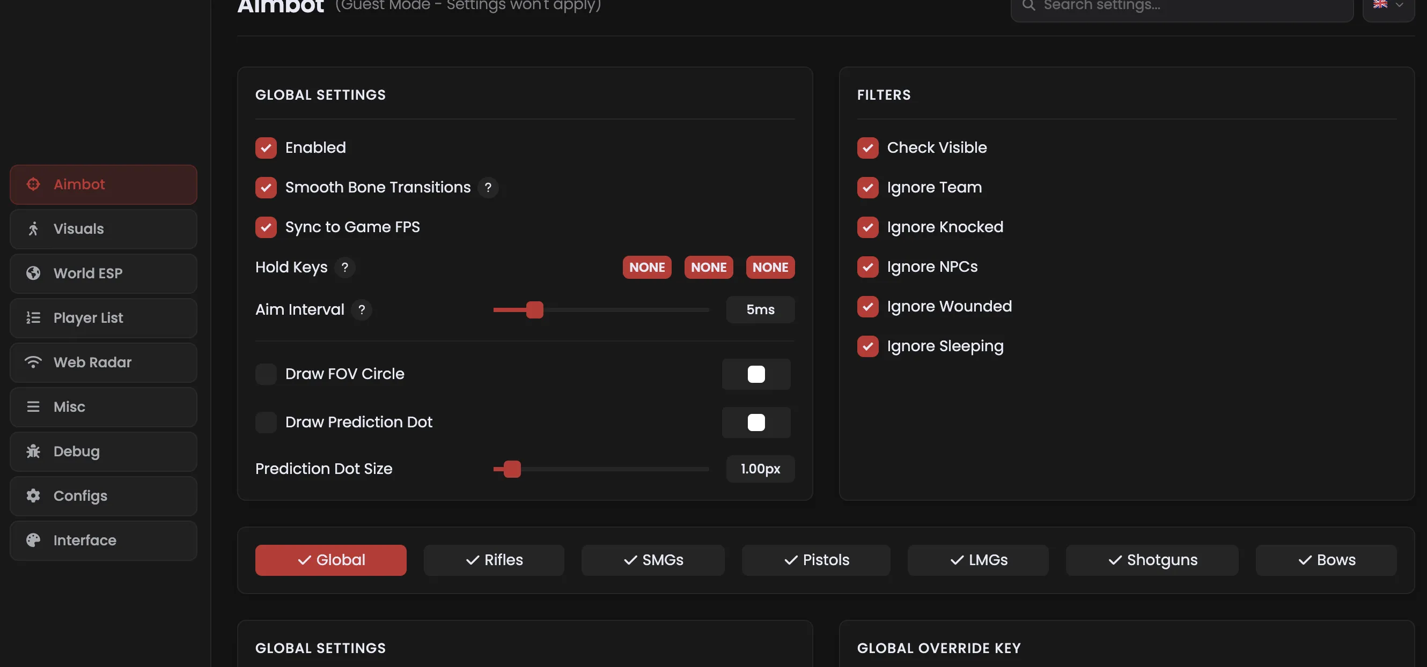The height and width of the screenshot is (667, 1427).
Task: Click the search magnifier icon
Action: pos(1029,5)
